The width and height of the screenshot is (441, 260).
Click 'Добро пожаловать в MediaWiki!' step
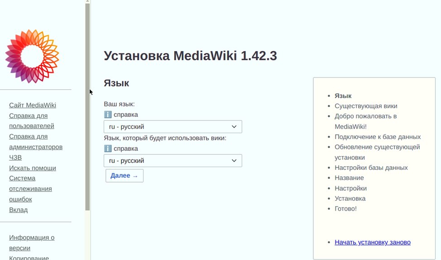(x=366, y=121)
